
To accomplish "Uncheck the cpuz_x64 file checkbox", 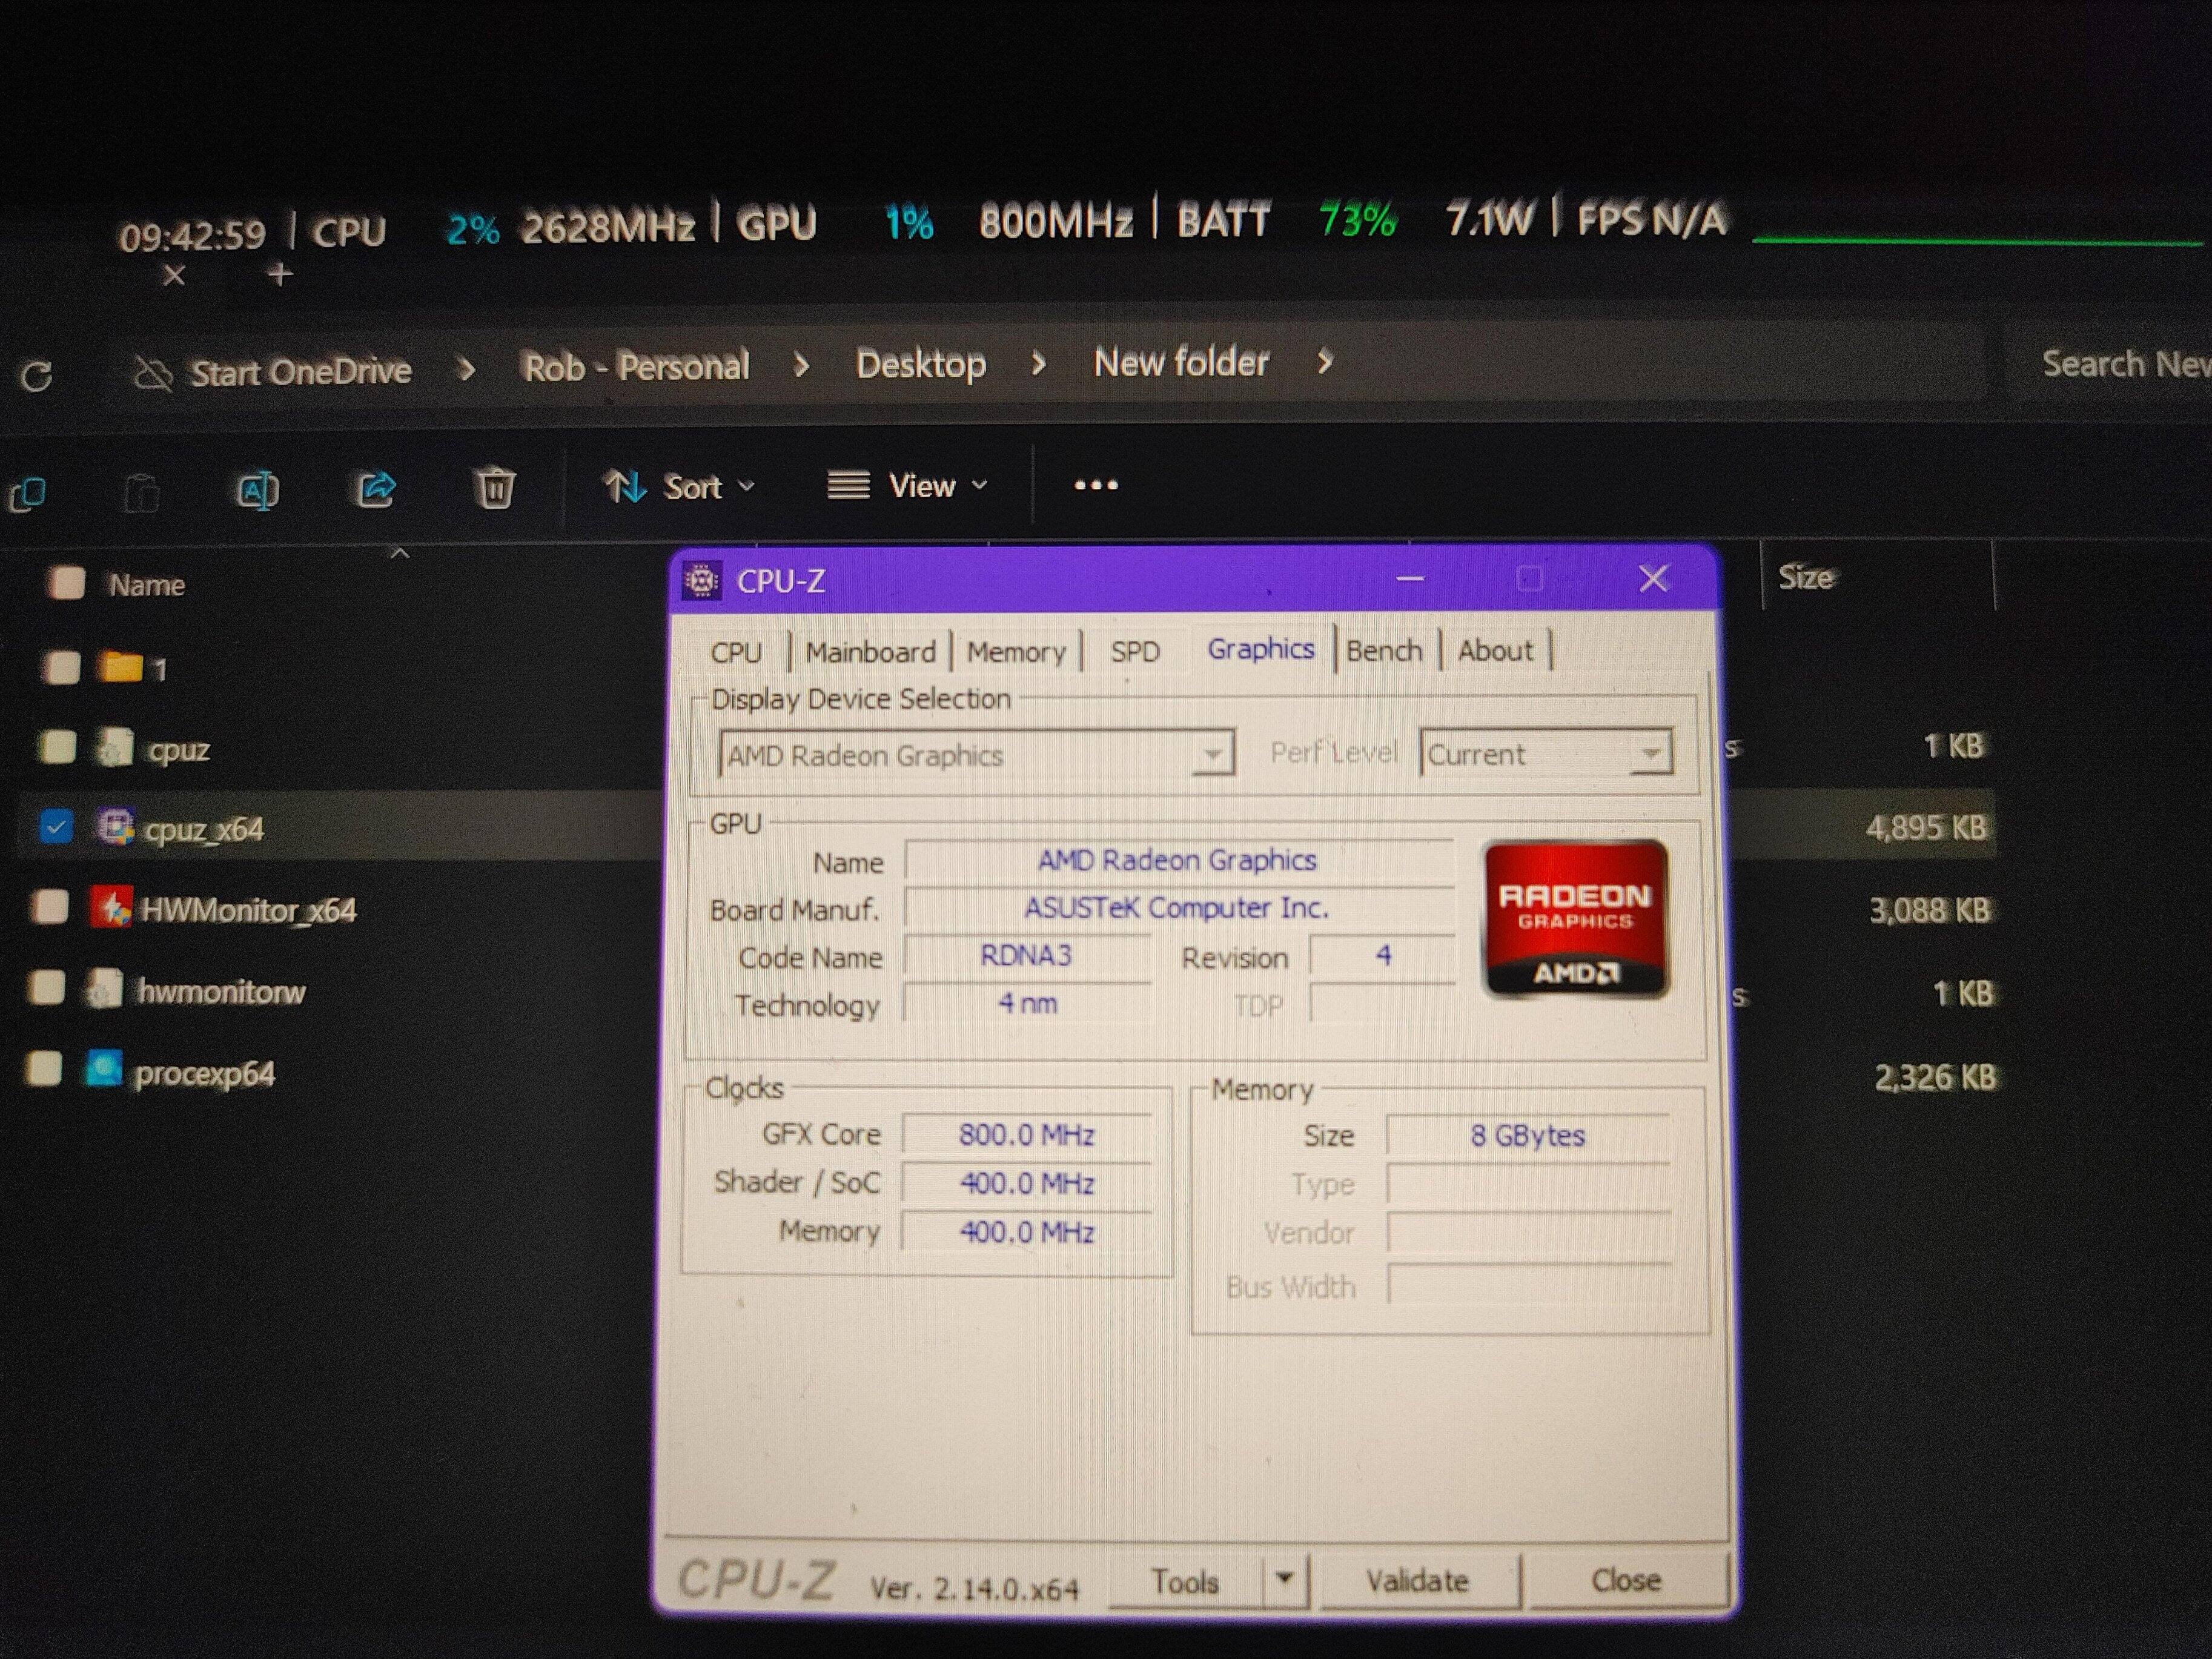I will (56, 827).
